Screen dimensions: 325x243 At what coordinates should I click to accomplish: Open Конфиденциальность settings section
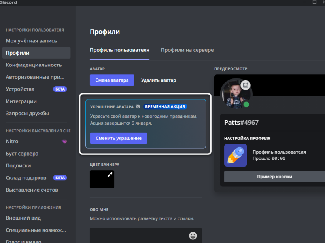click(34, 65)
